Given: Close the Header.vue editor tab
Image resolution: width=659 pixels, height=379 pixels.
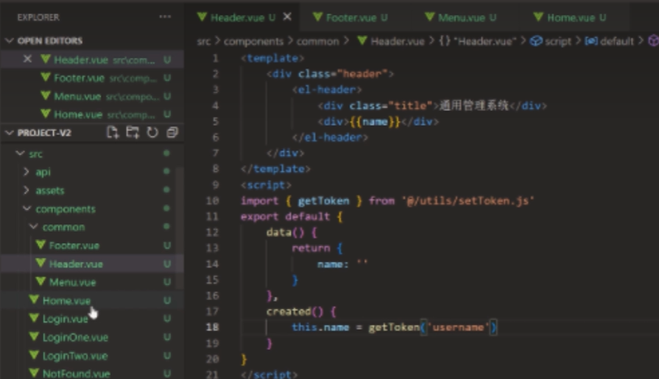Looking at the screenshot, I should point(287,17).
